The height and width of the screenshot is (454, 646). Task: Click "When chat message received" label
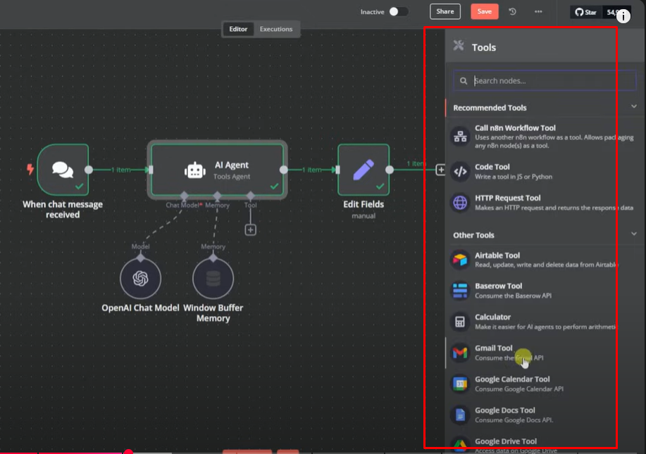pos(63,210)
